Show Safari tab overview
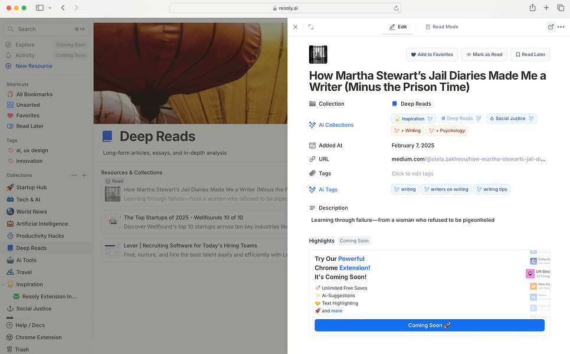 click(561, 8)
